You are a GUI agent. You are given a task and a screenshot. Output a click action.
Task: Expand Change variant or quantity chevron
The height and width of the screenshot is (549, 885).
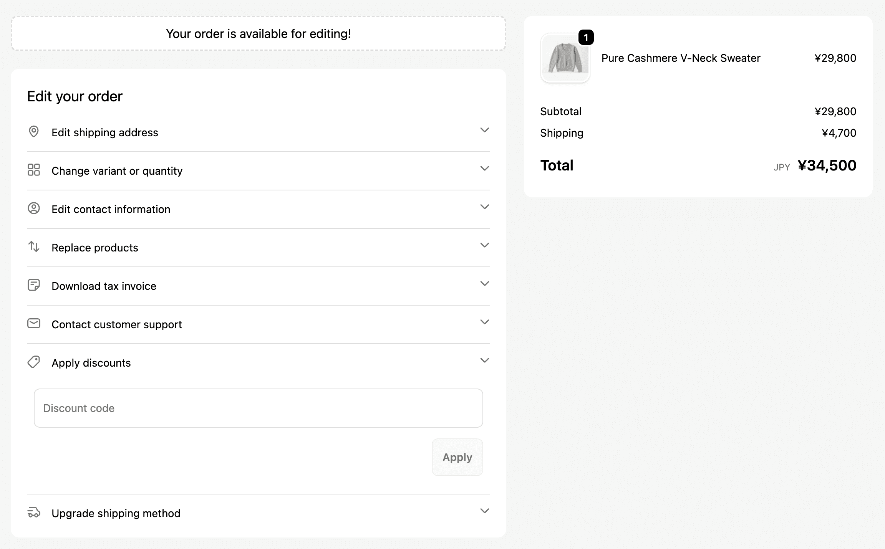485,169
